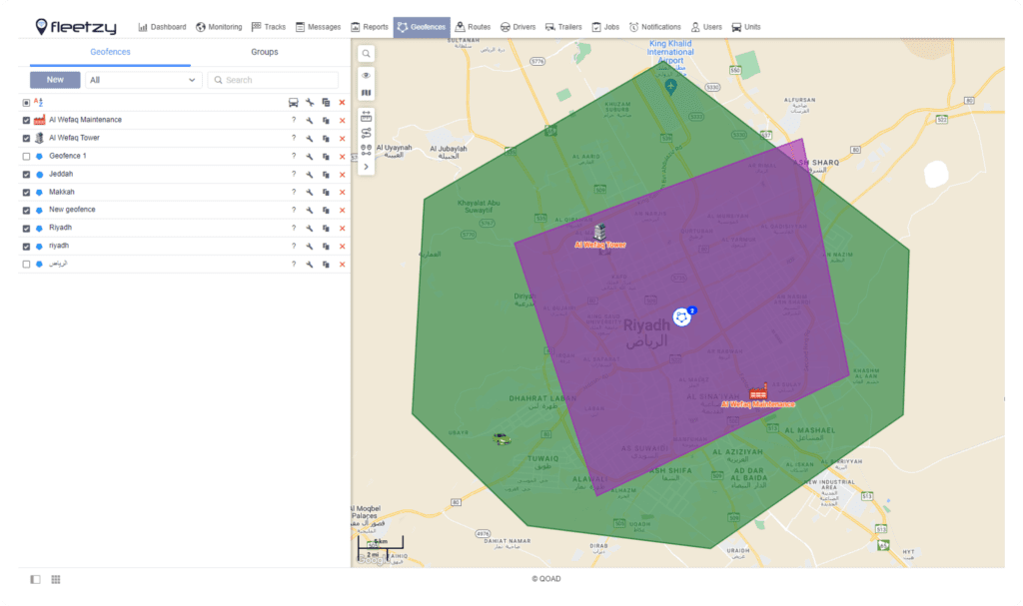Copy the Jeddah geofence
This screenshot has width=1023, height=606.
pyautogui.click(x=326, y=174)
